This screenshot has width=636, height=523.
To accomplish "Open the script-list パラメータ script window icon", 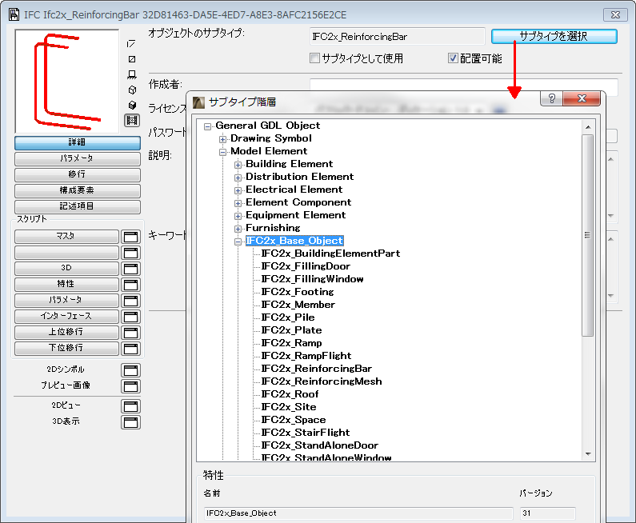I will tap(130, 301).
